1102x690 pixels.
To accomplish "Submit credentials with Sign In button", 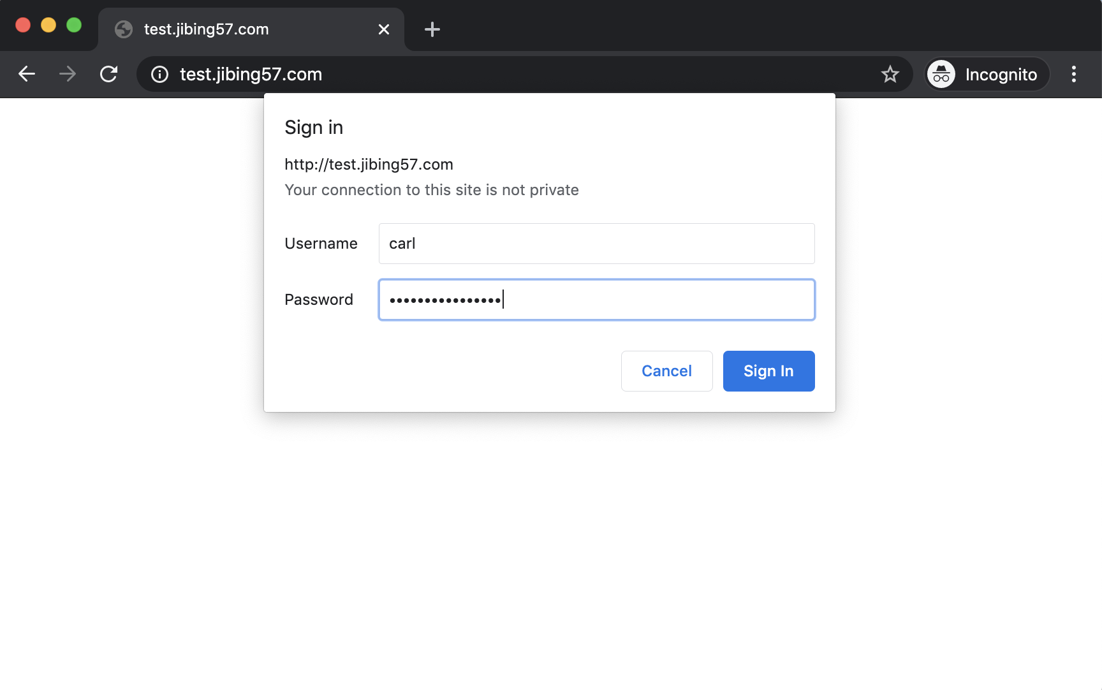I will [769, 371].
